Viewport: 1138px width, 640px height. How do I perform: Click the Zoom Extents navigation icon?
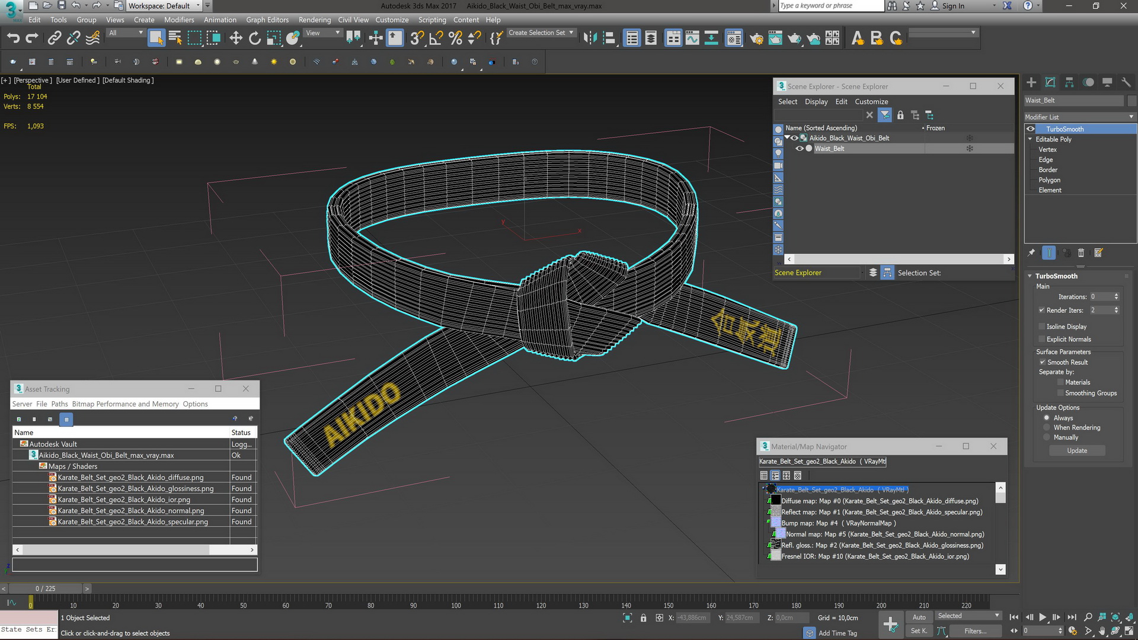tap(1115, 617)
